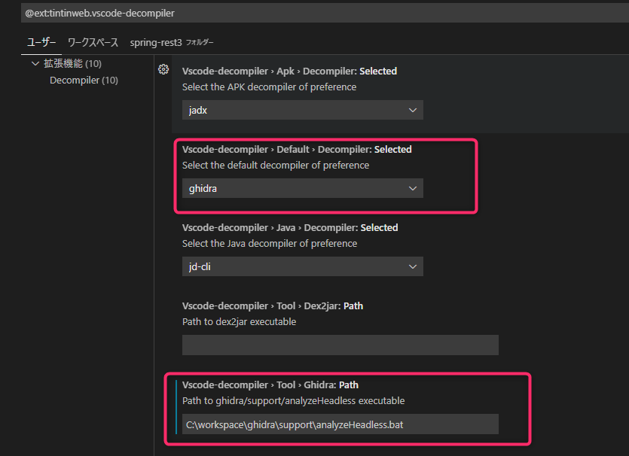Click the text 'Path to dex2jar executable'
This screenshot has width=629, height=456.
(239, 322)
